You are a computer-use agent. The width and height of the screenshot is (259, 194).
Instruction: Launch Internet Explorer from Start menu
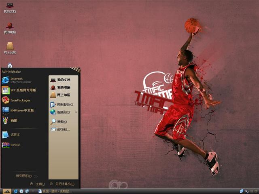17,80
